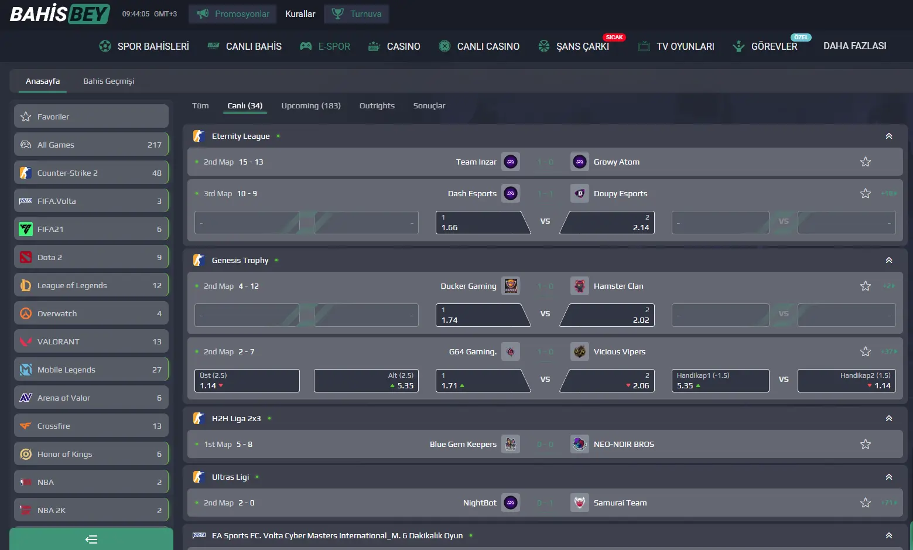The image size is (913, 550).
Task: Open Kurallar page
Action: point(300,13)
